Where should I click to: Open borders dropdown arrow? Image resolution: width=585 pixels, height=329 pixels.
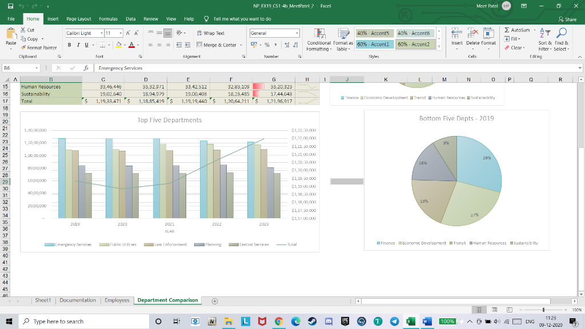109,45
